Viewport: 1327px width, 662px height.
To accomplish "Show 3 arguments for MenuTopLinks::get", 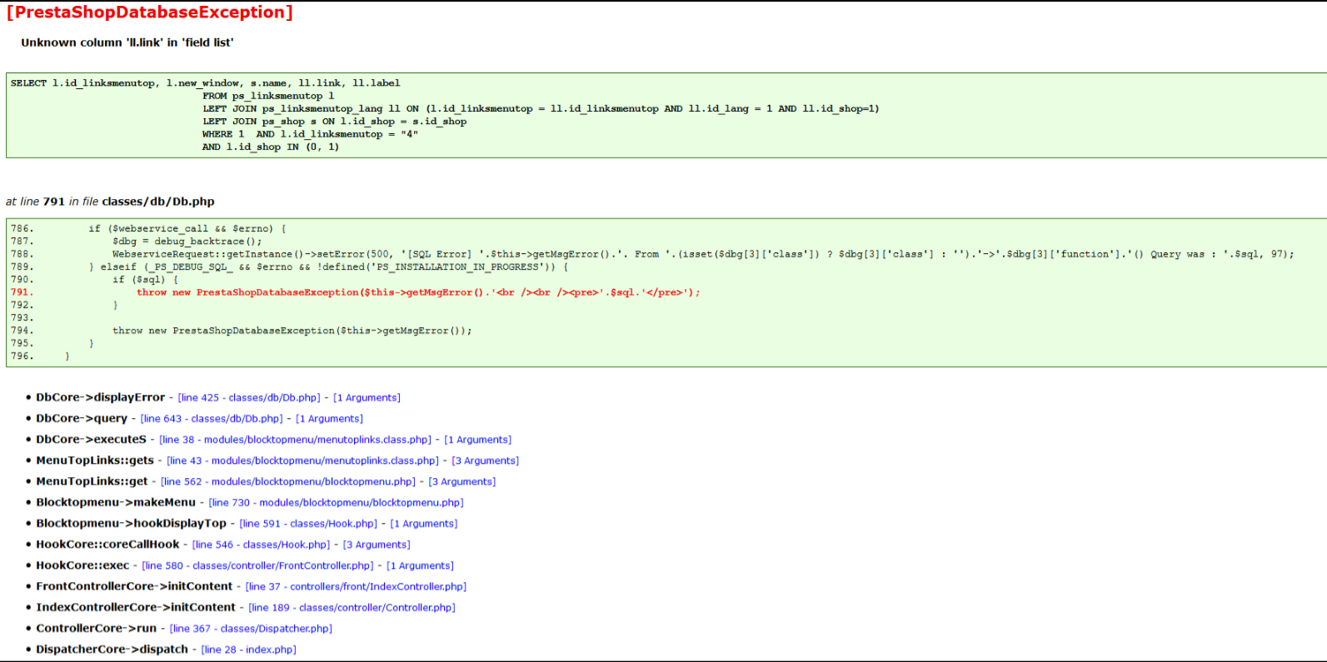I will pos(461,481).
